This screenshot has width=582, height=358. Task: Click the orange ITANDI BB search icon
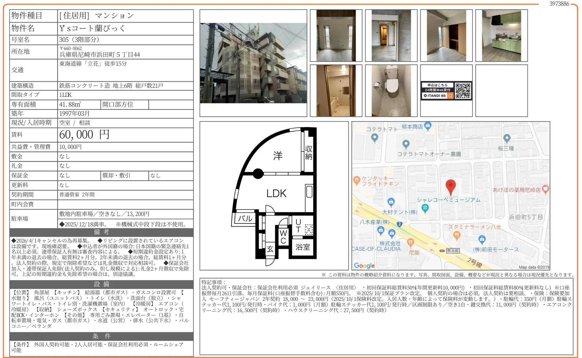(450, 96)
